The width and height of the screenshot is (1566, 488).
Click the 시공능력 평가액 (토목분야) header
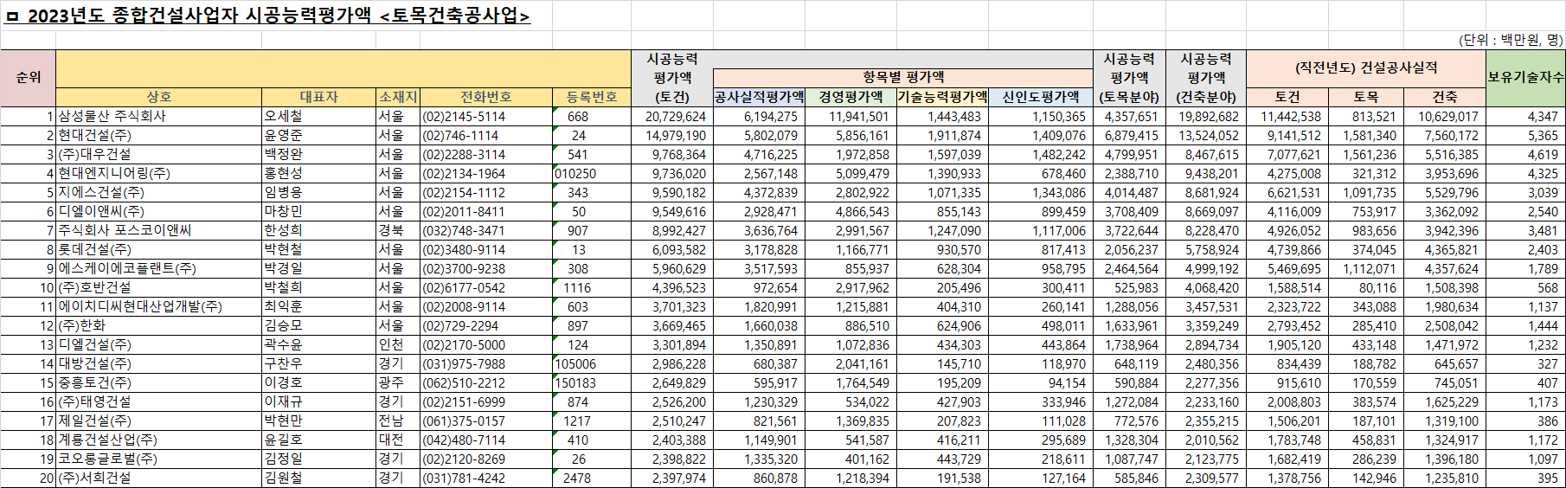pos(1129,78)
